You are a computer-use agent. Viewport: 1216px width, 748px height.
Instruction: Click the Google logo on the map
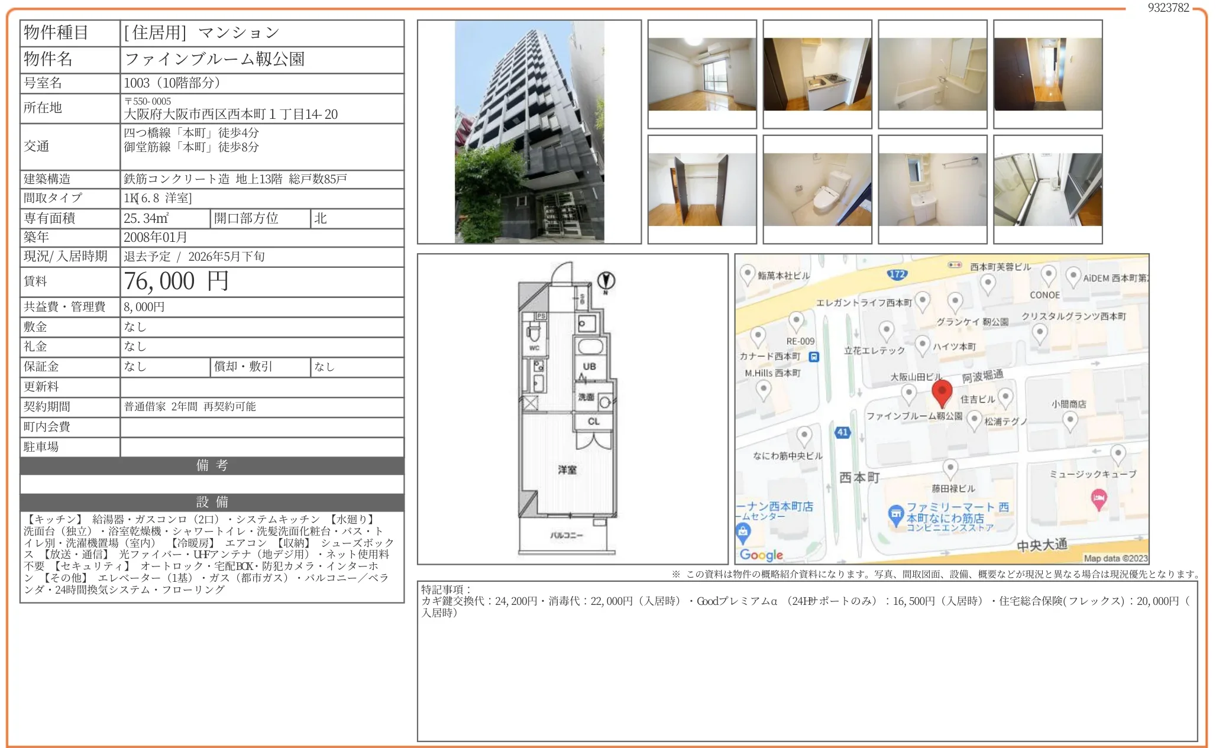[x=761, y=555]
